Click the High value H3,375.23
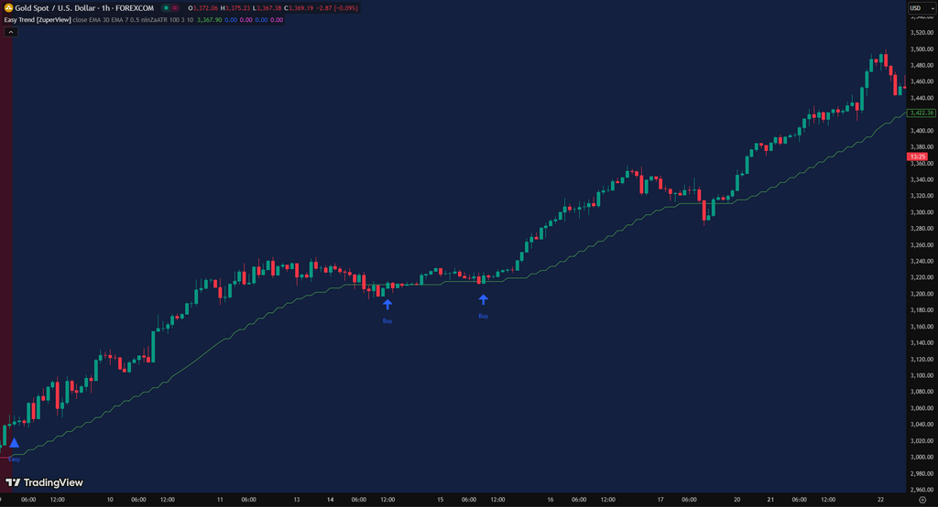938x507 pixels. (x=235, y=8)
